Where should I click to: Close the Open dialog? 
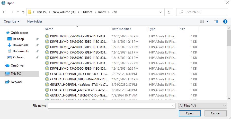[227, 3]
